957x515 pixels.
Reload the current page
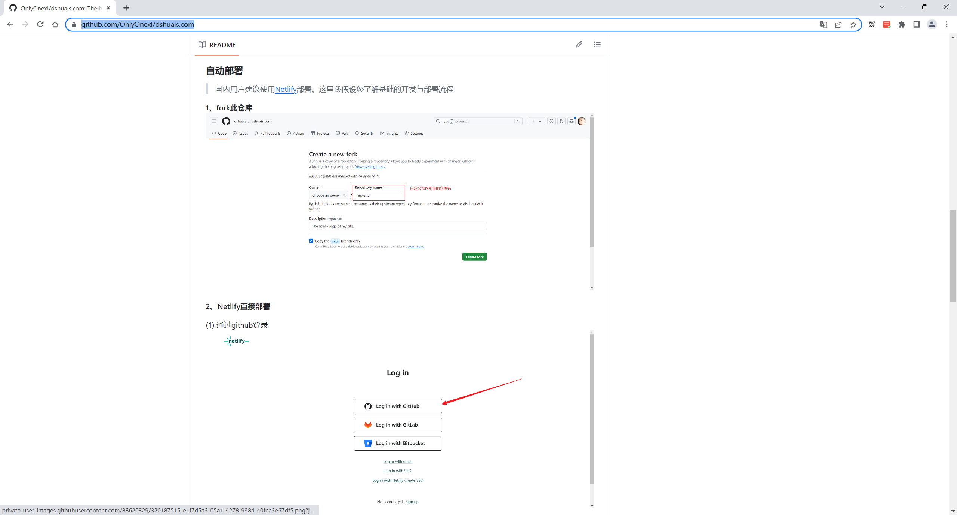[x=40, y=24]
